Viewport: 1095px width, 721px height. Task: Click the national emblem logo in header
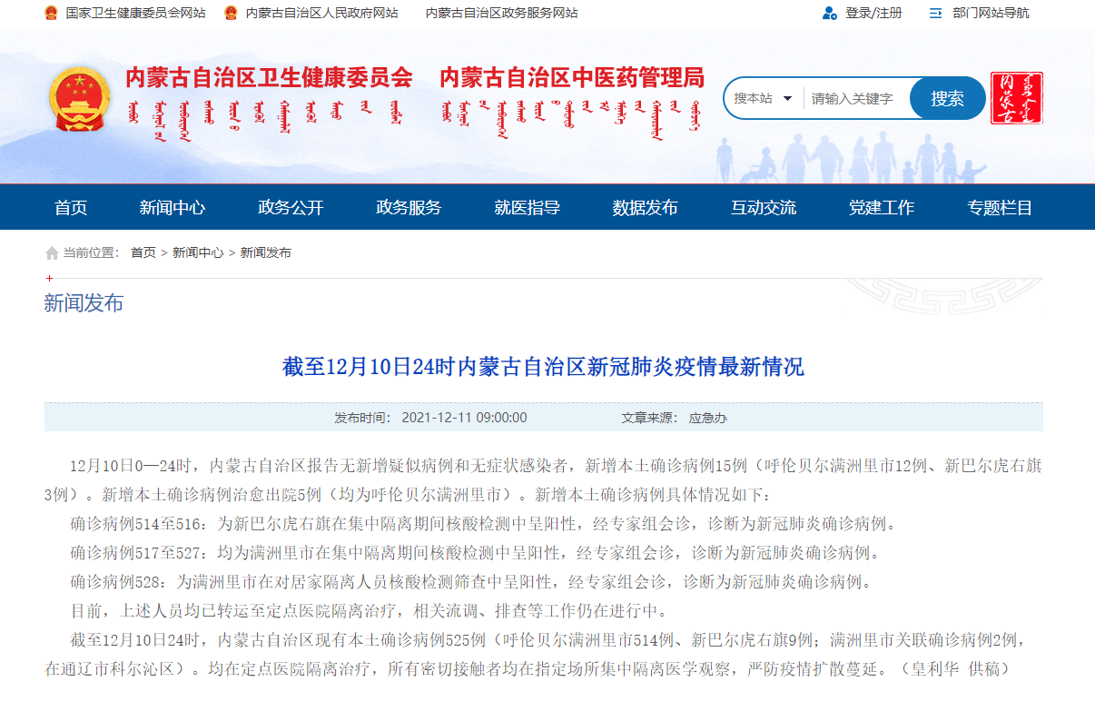[x=79, y=98]
